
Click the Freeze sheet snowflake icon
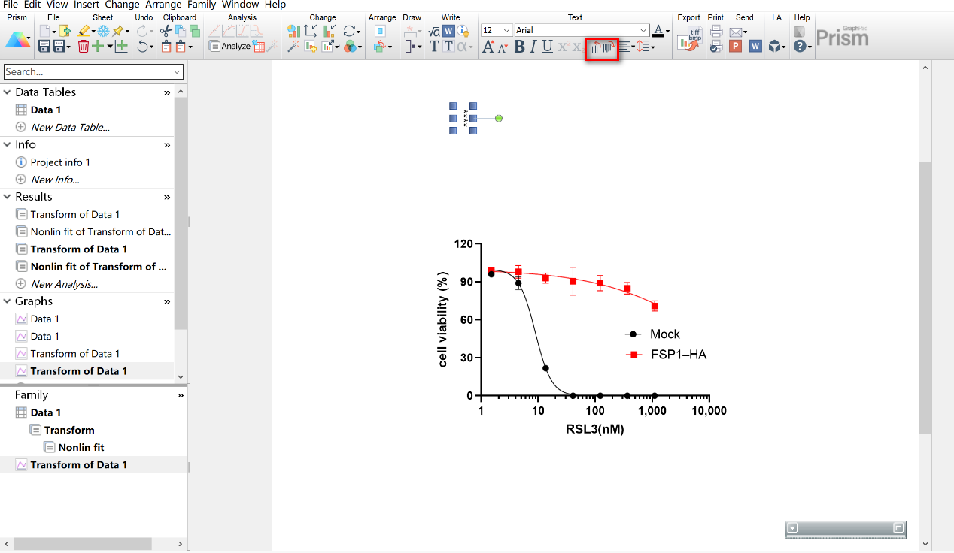coord(102,31)
